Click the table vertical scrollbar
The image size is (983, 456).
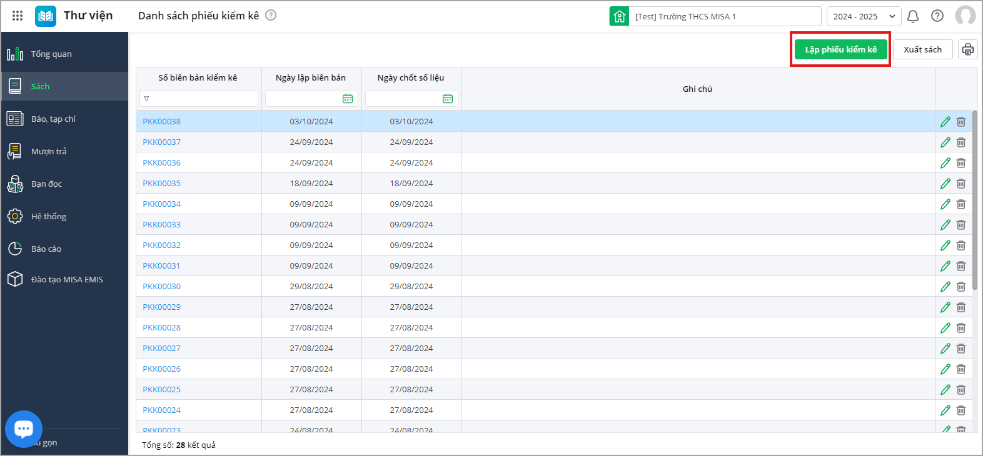[975, 200]
